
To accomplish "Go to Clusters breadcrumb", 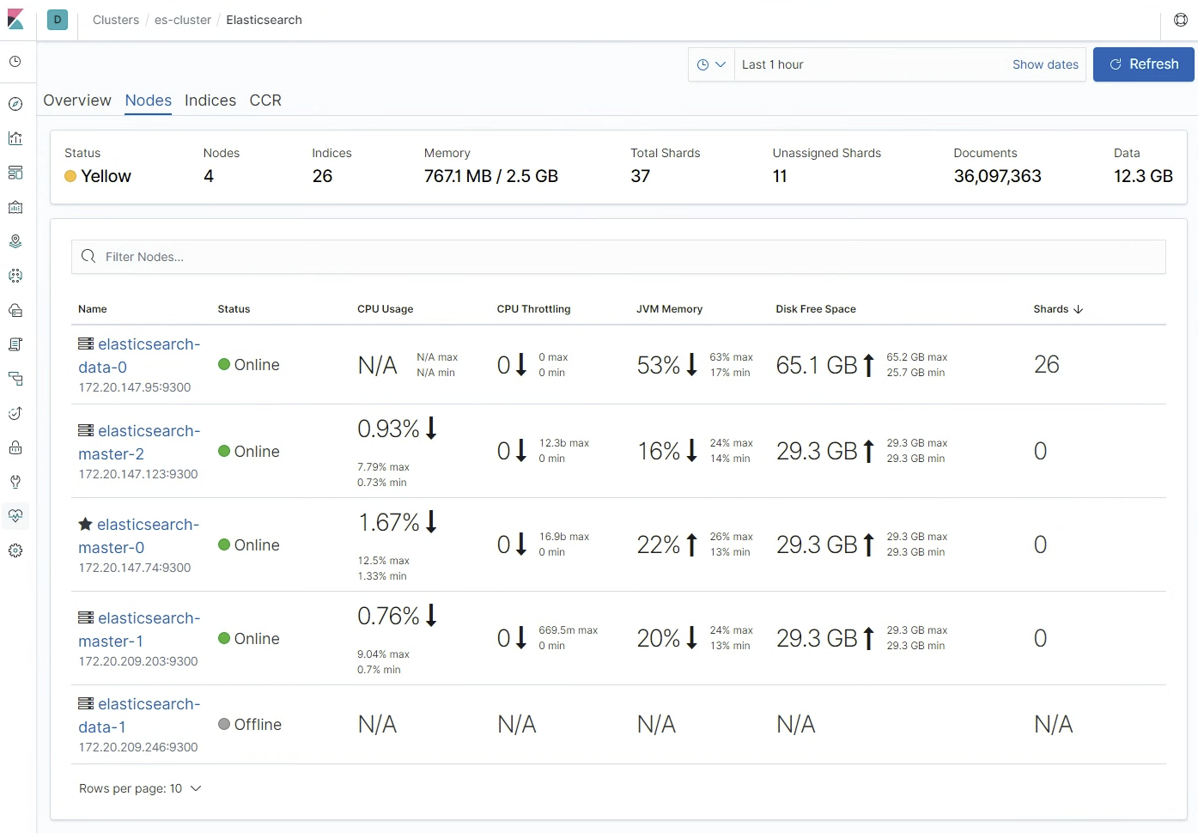I will 116,20.
